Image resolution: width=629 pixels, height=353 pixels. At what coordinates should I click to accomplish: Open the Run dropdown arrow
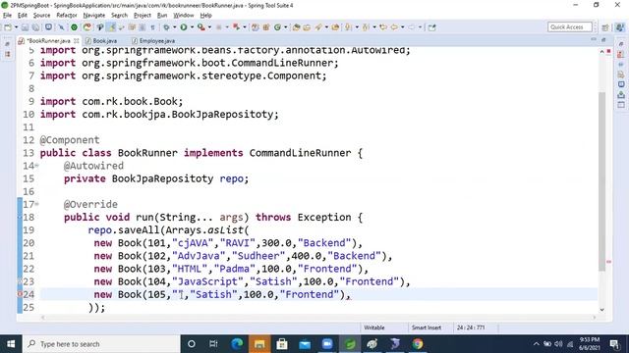point(192,27)
